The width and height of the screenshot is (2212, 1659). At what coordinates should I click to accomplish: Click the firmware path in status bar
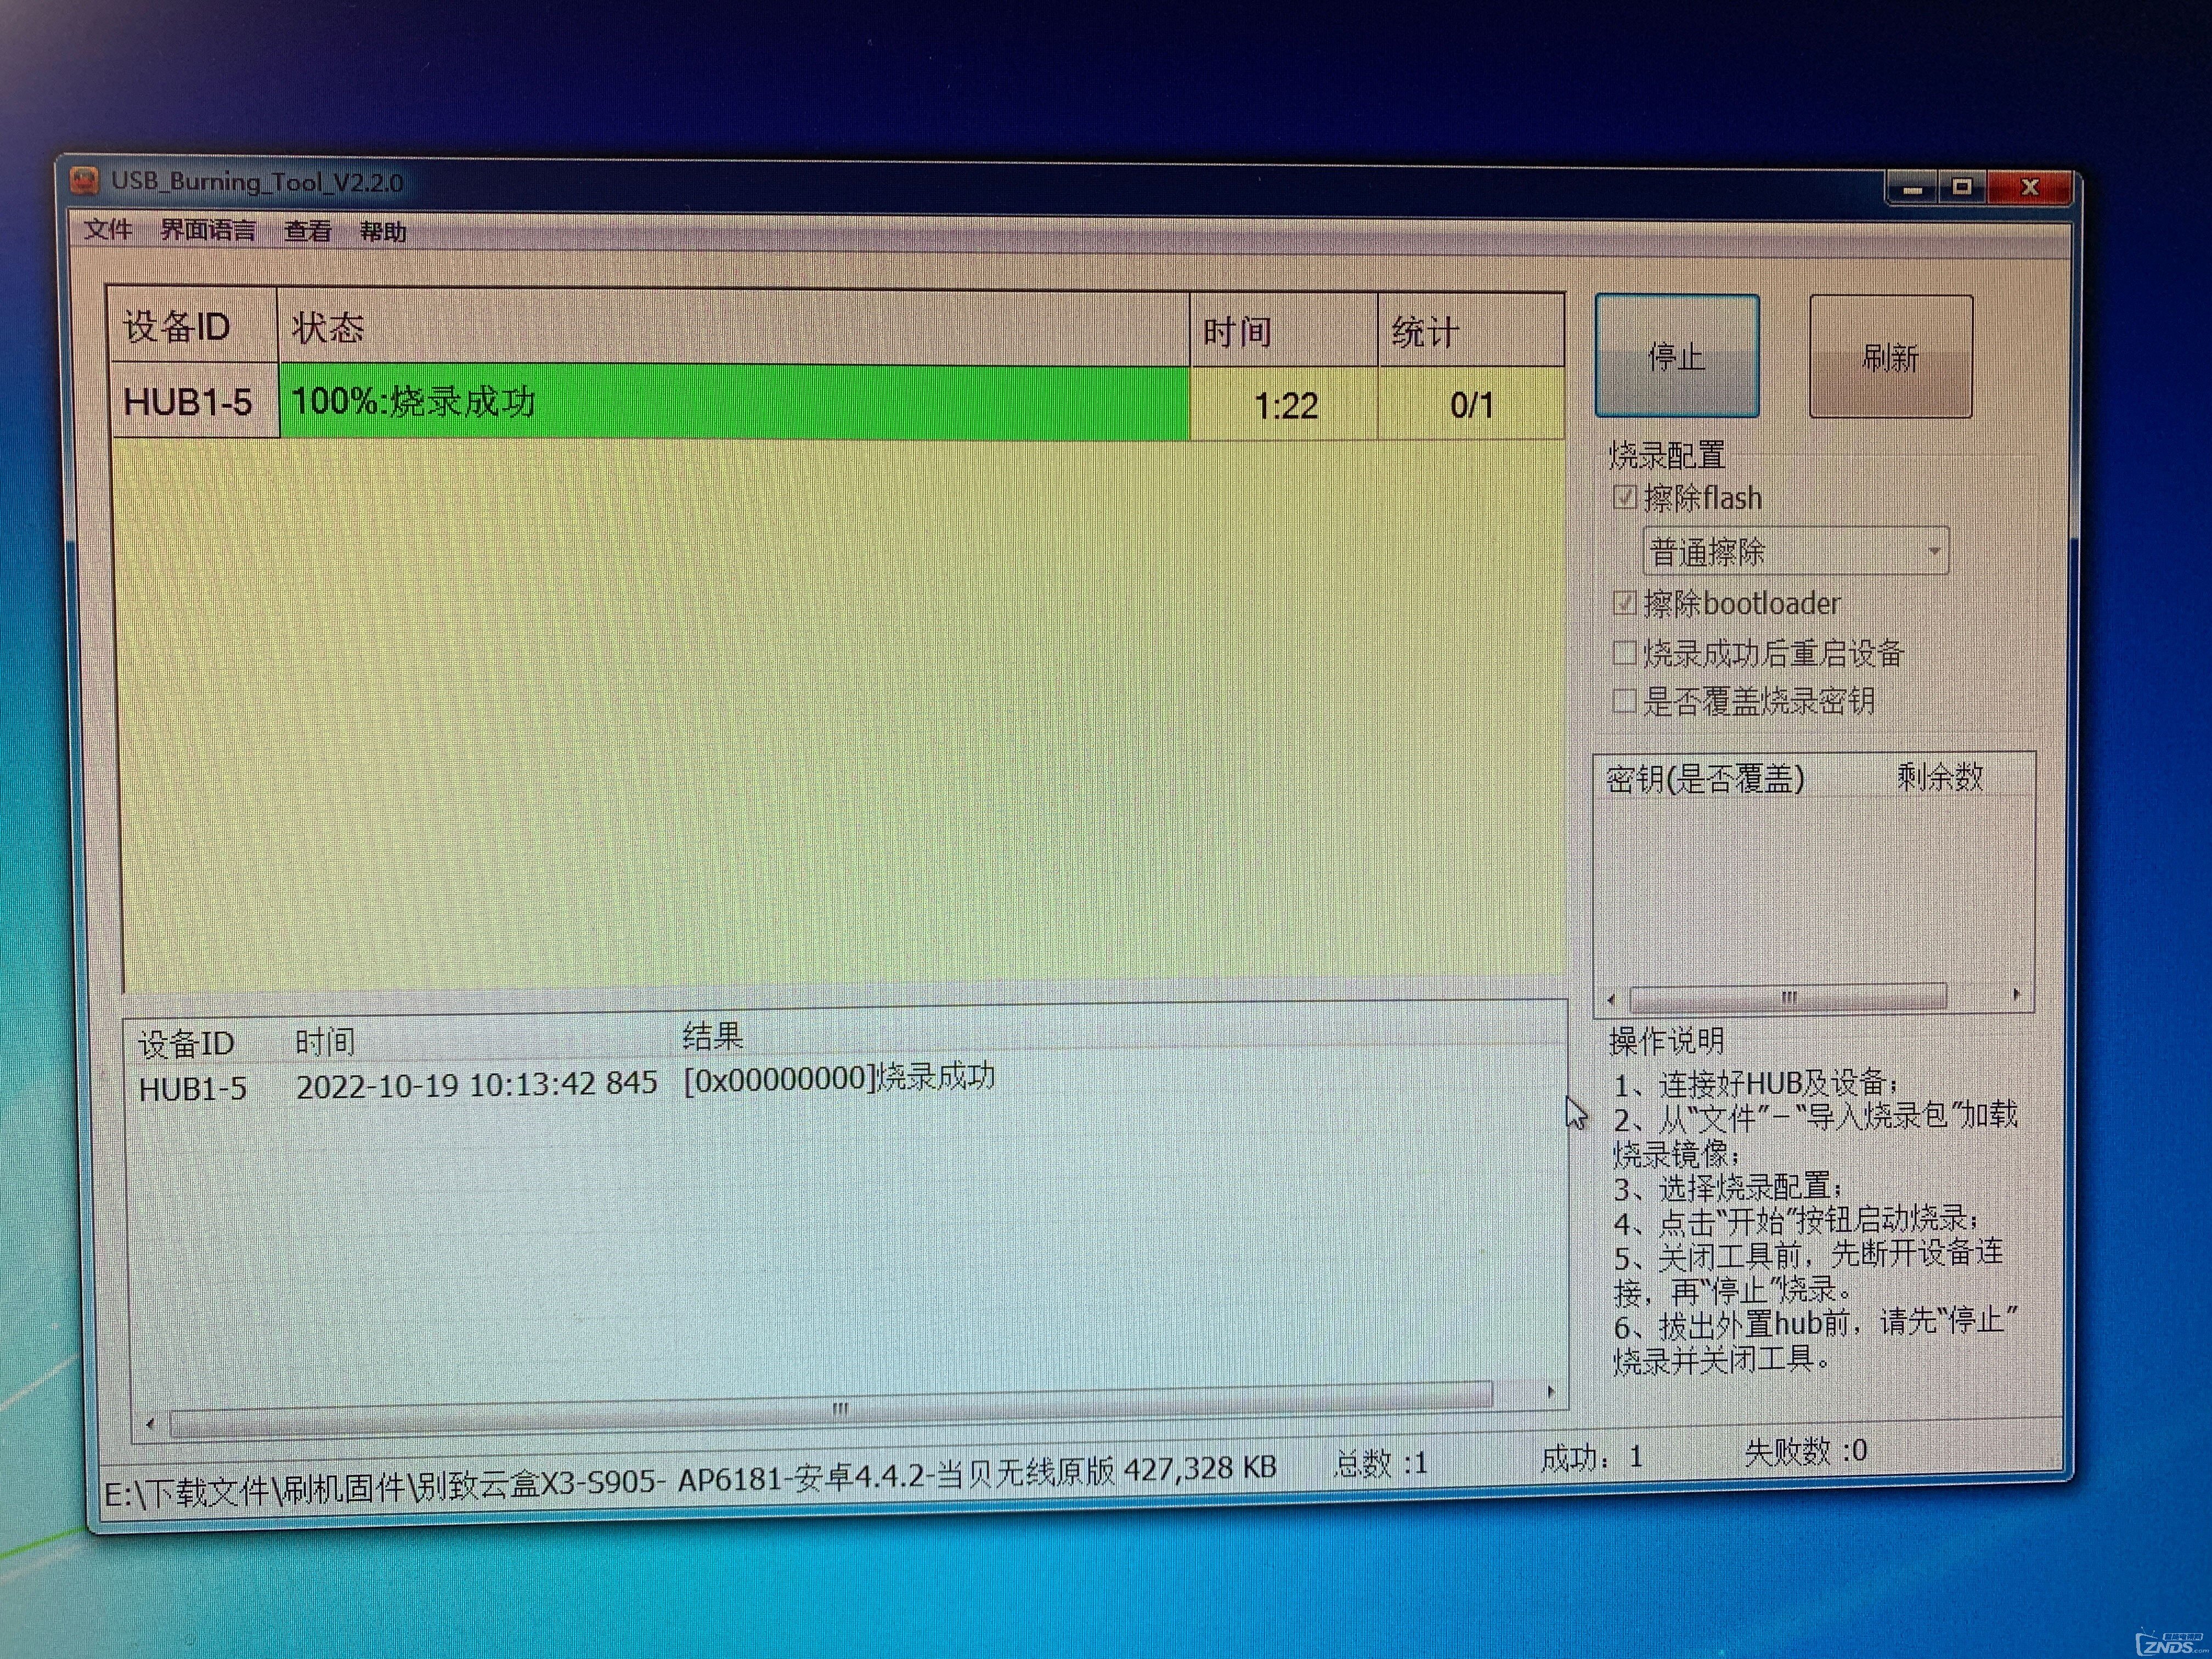pos(690,1480)
